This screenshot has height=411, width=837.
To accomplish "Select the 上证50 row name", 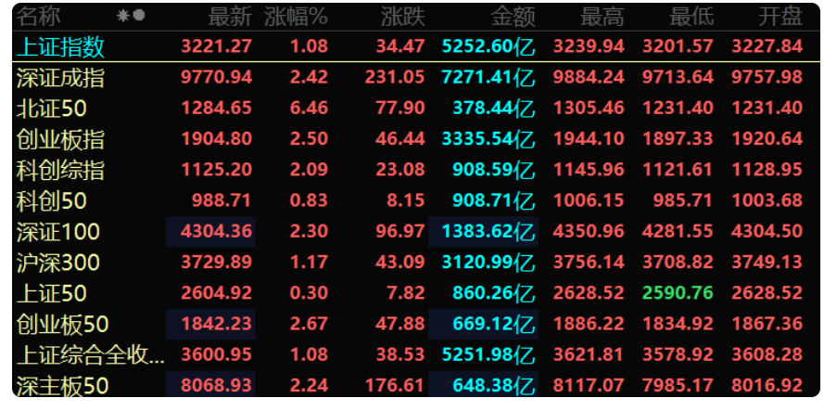I will (52, 293).
